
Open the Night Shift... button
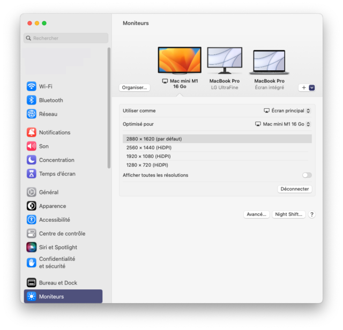(288, 214)
